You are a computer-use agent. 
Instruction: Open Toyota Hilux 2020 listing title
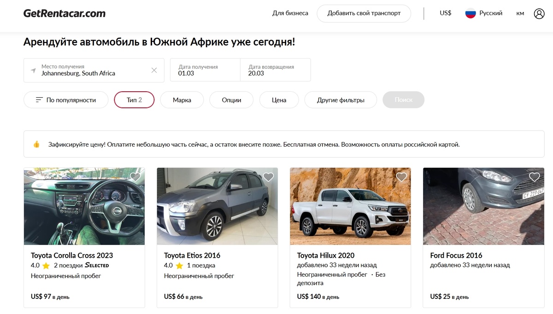326,255
